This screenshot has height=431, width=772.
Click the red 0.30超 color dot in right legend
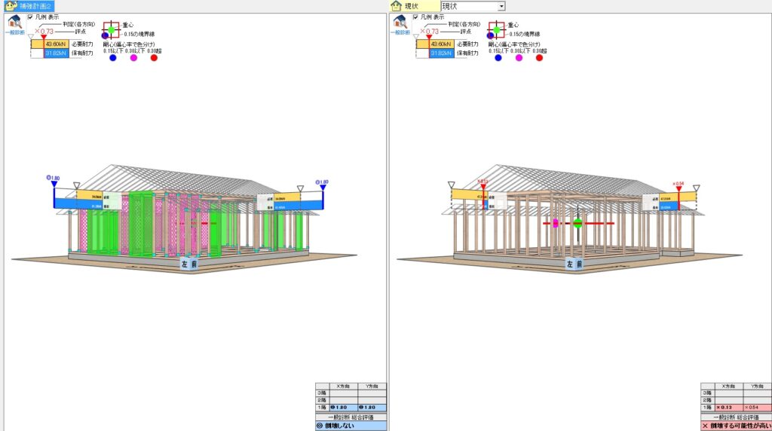coord(539,58)
